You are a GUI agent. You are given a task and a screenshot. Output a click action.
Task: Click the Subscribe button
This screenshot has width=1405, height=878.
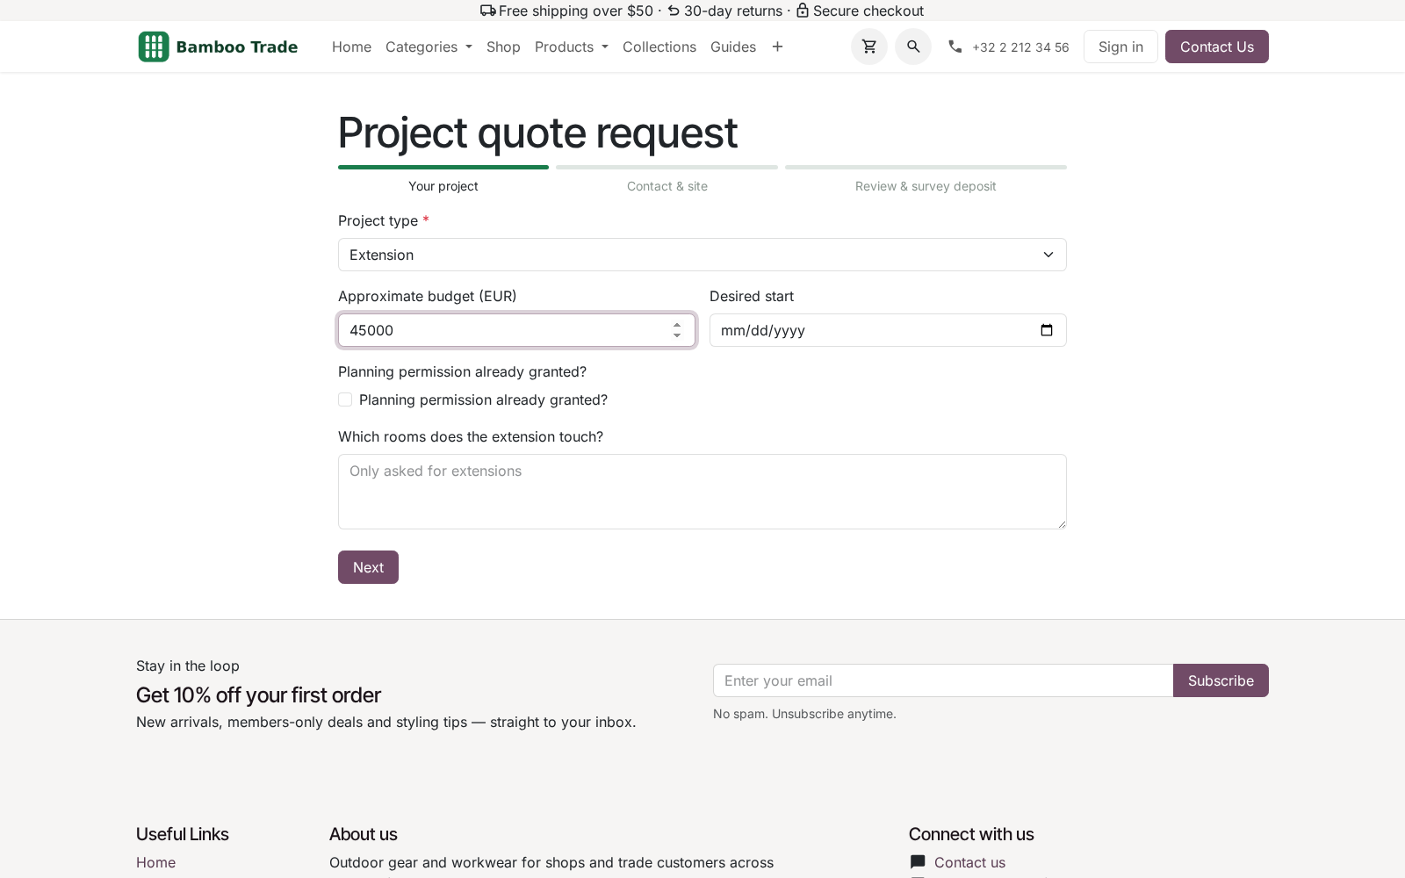coord(1221,680)
